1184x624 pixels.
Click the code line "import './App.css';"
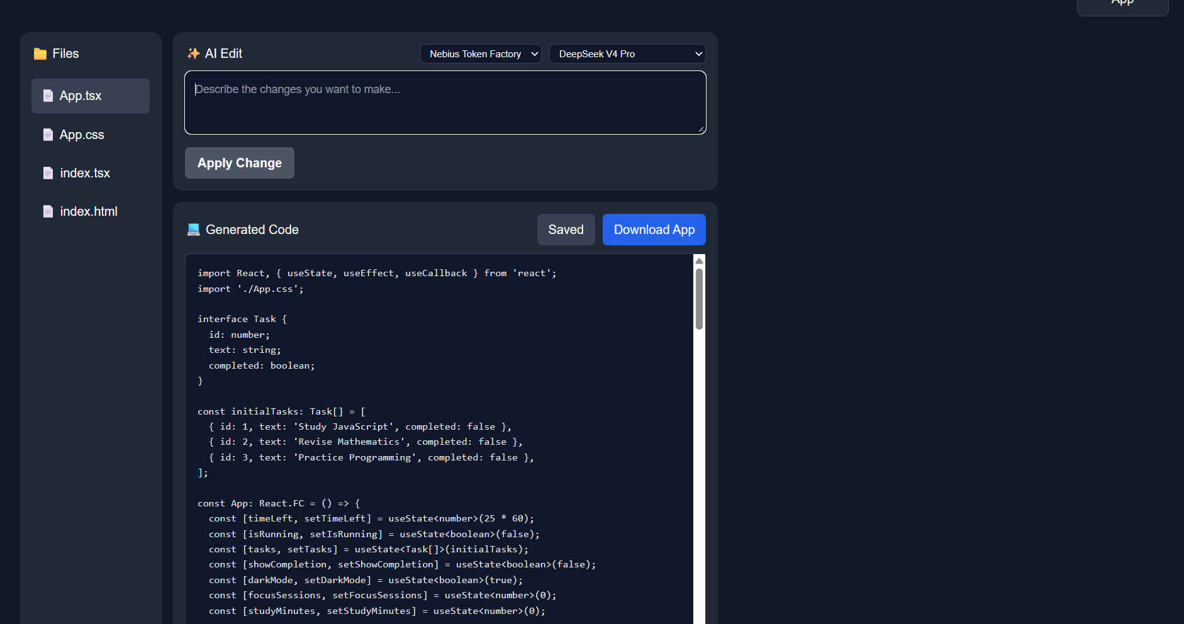point(250,289)
